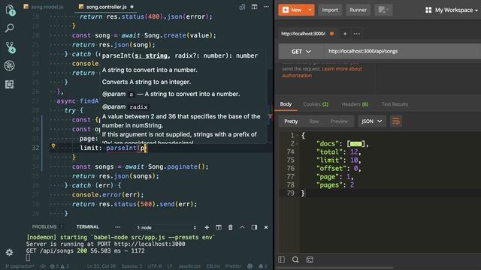The height and width of the screenshot is (270, 481).
Task: Open the VS Code Search sidebar icon
Action: [x=10, y=28]
